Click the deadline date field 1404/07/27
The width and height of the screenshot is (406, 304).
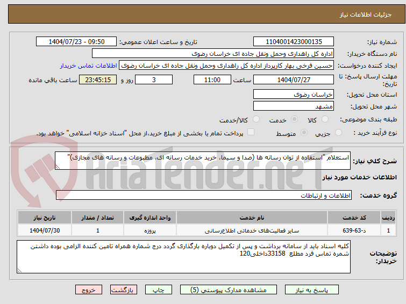(294, 79)
